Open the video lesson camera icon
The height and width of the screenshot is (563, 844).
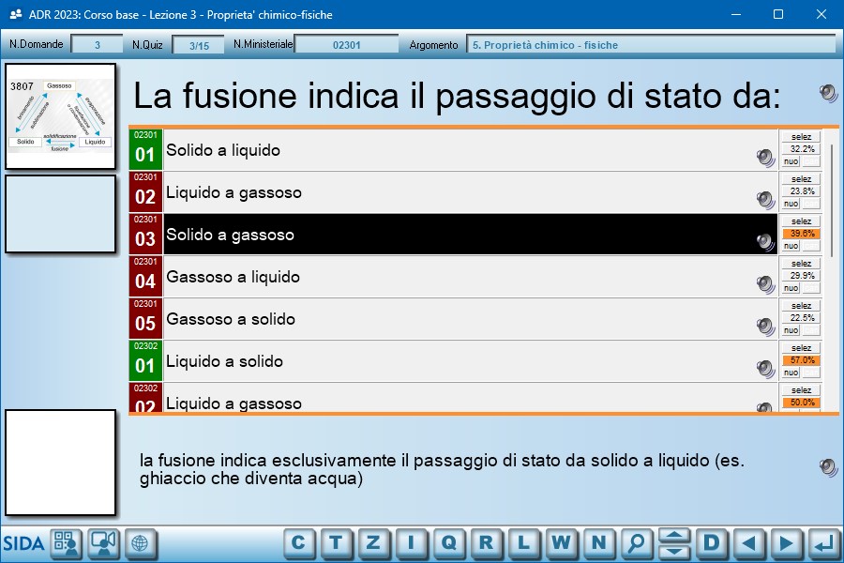click(x=103, y=543)
